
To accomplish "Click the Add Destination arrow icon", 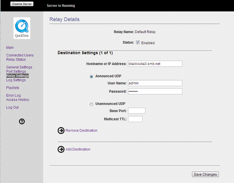I will point(61,149).
